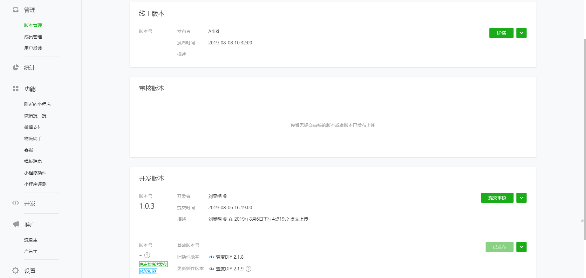The height and width of the screenshot is (278, 586).
Task: Open 成员管理 in the sidebar menu
Action: (x=33, y=37)
